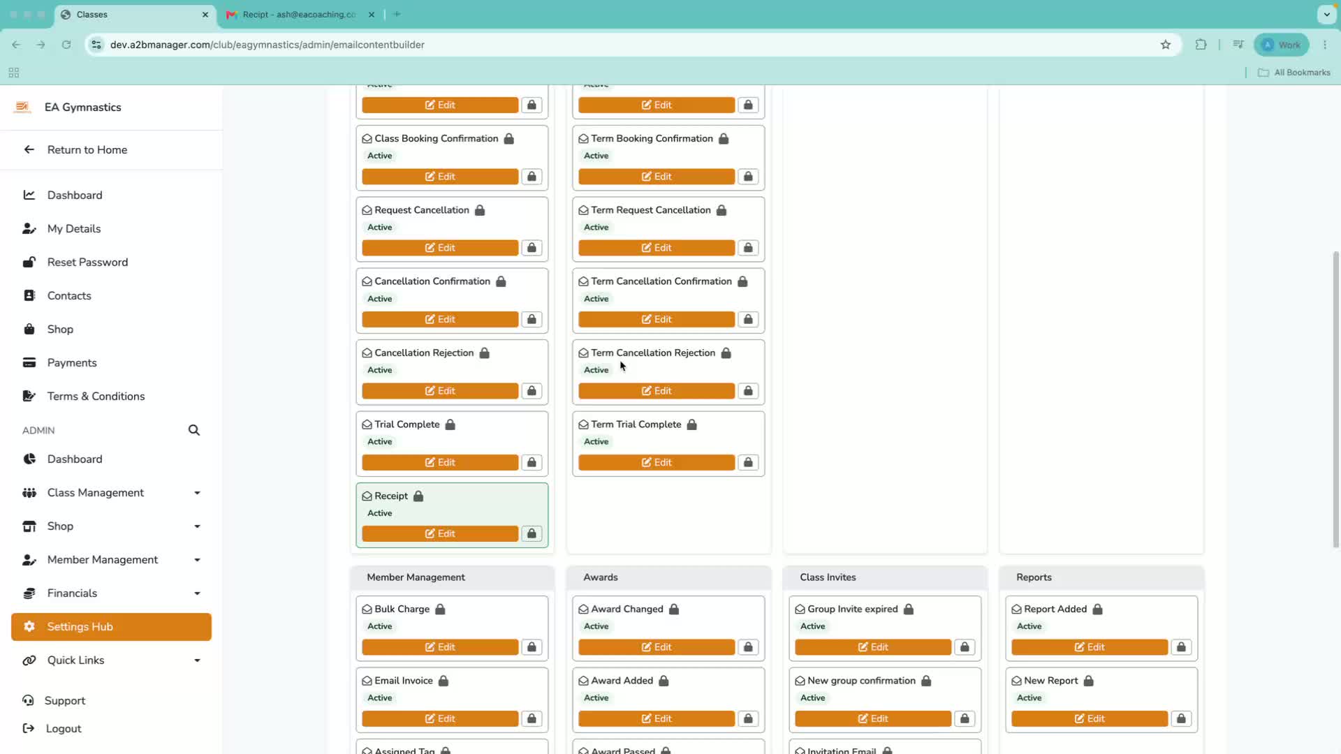Edit the Class Booking Confirmation email
The height and width of the screenshot is (754, 1341).
click(440, 177)
